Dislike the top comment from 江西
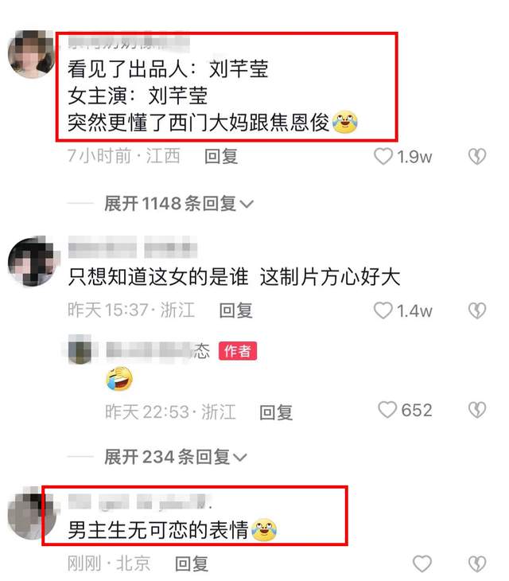 [477, 156]
